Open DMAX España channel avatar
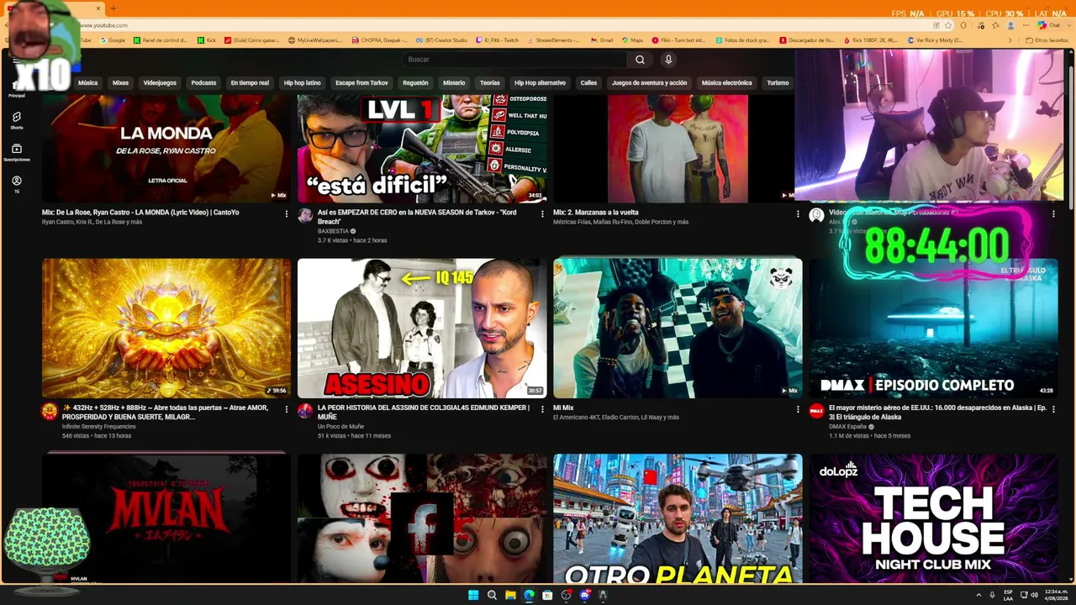Viewport: 1076px width, 605px height. coord(816,411)
